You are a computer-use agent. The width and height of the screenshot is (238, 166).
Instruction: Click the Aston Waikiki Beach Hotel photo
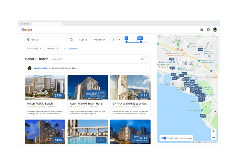[x=88, y=87]
